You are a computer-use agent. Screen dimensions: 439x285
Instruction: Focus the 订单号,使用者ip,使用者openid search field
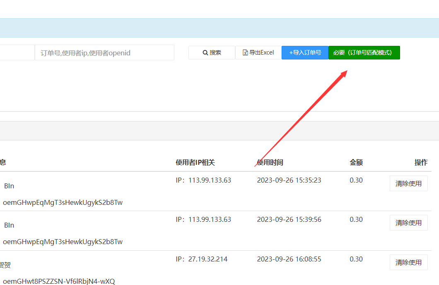tap(104, 53)
